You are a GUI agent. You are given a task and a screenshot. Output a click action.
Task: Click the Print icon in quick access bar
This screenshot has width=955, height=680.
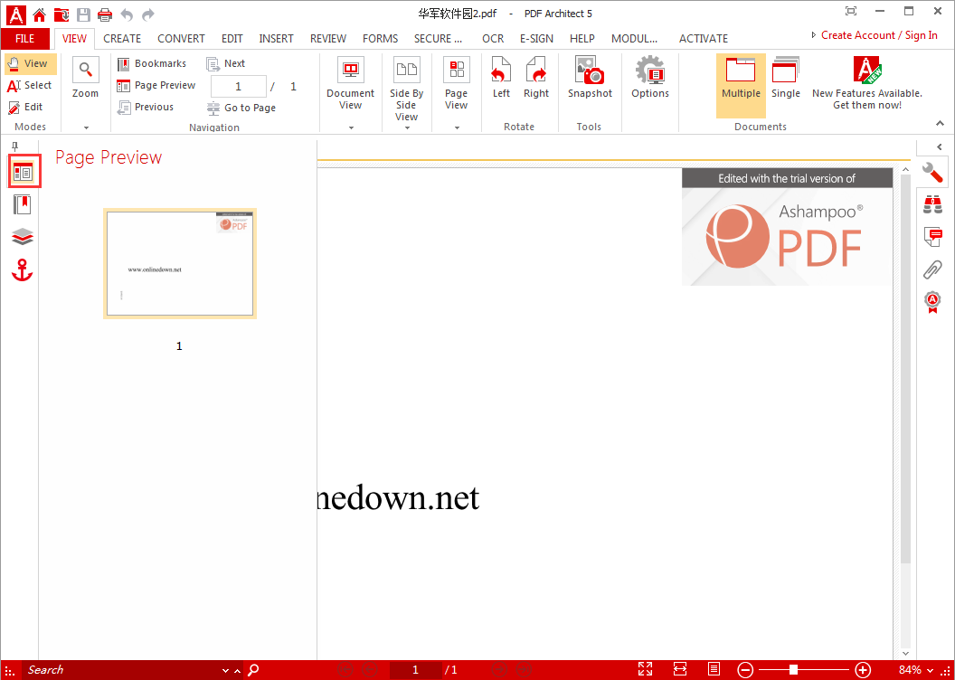tap(105, 14)
